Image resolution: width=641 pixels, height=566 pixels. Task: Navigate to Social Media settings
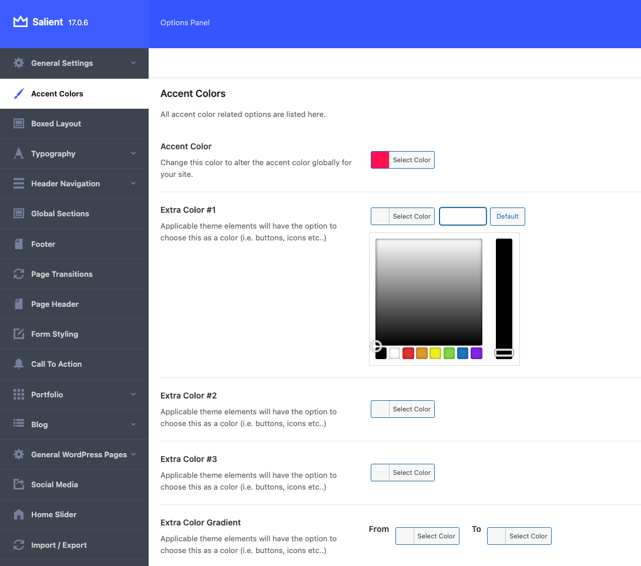pyautogui.click(x=55, y=484)
